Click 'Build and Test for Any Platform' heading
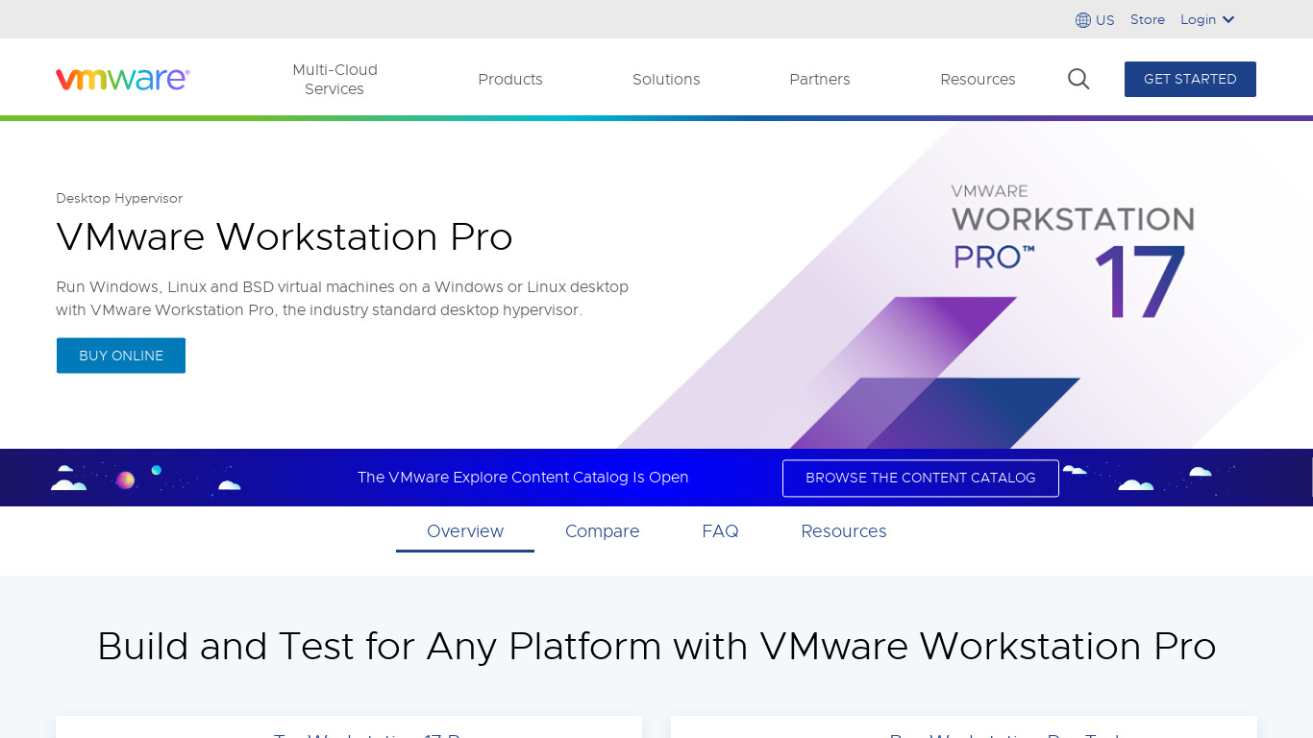1313x738 pixels. click(x=656, y=646)
